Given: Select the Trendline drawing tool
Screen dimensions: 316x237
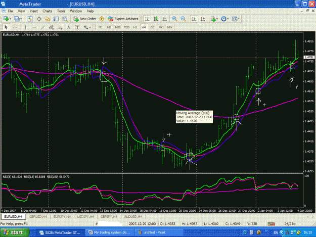Looking at the screenshot, I should 43,27.
